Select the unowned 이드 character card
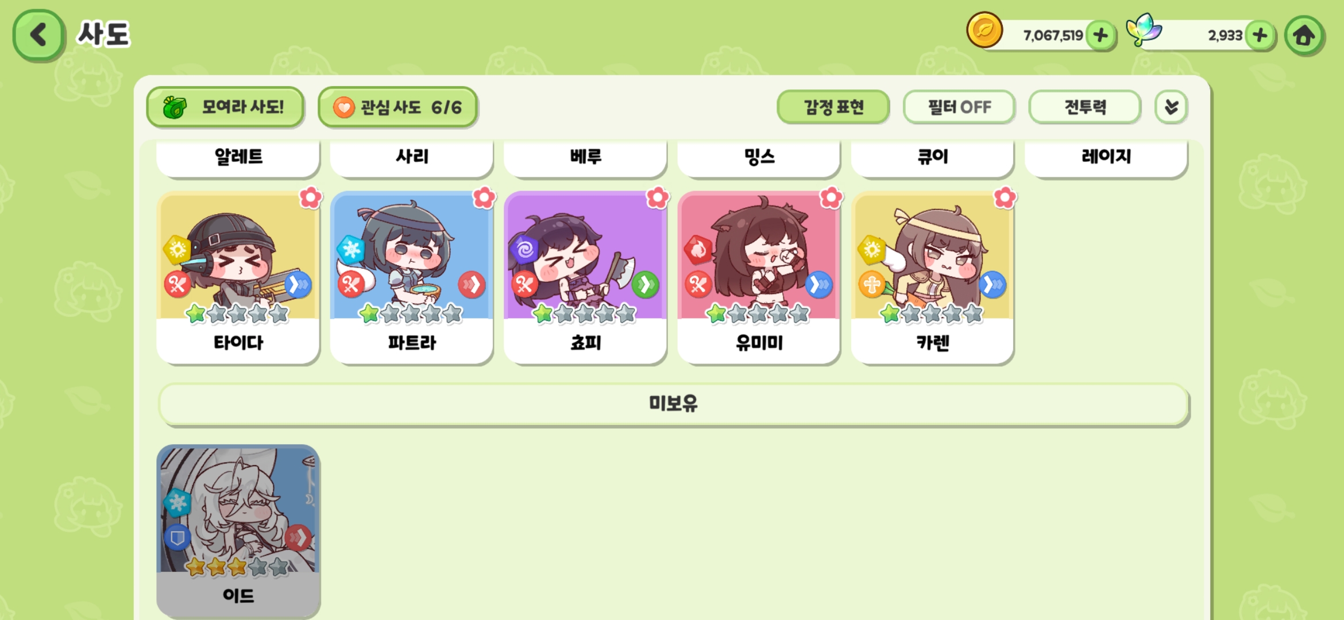This screenshot has height=620, width=1344. [x=238, y=530]
